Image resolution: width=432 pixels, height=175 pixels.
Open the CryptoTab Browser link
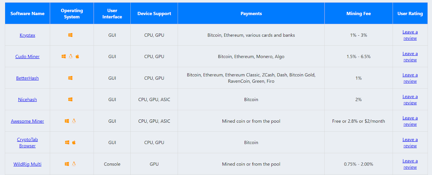pyautogui.click(x=27, y=142)
